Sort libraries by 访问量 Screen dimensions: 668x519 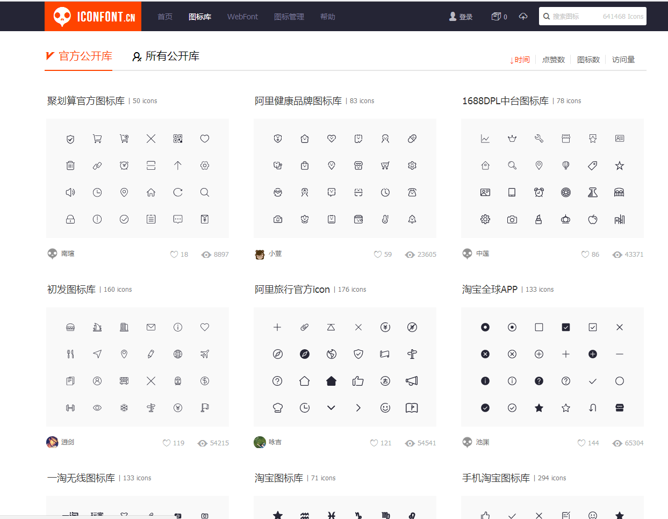(623, 60)
